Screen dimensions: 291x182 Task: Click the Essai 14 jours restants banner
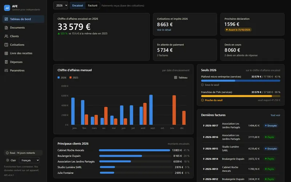point(23,153)
